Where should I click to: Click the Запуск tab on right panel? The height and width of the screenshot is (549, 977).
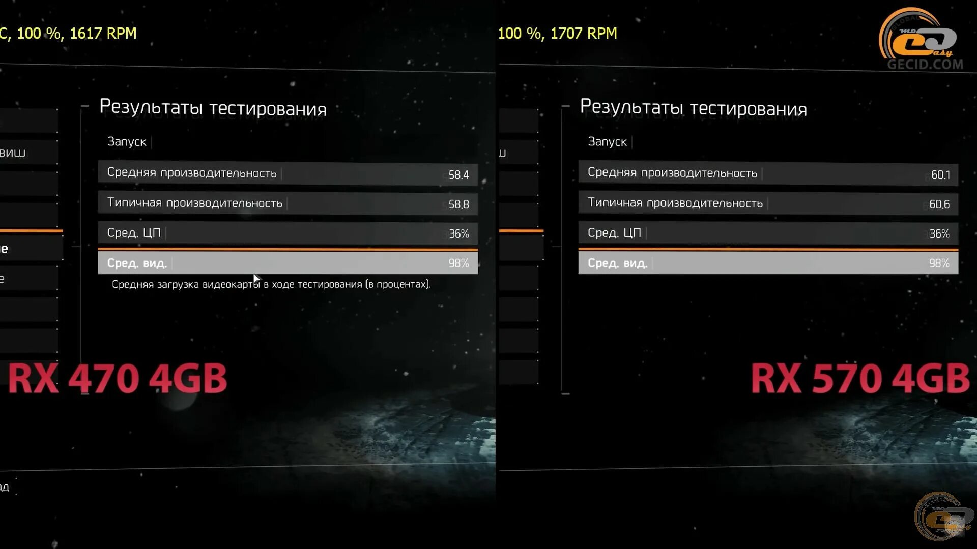pyautogui.click(x=607, y=141)
